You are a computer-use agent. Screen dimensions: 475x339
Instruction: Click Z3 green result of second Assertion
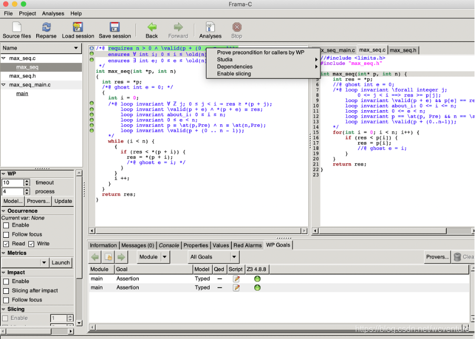pyautogui.click(x=257, y=288)
